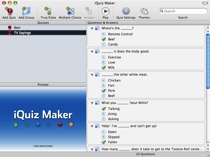Click multiple choice icon of "white meat" question
Image resolution: width=210 pixels, height=157 pixels.
tap(97, 74)
